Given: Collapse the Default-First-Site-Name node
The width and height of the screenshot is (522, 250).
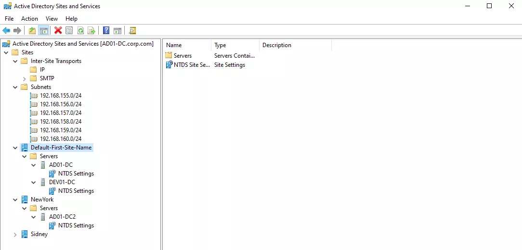Looking at the screenshot, I should pos(15,148).
